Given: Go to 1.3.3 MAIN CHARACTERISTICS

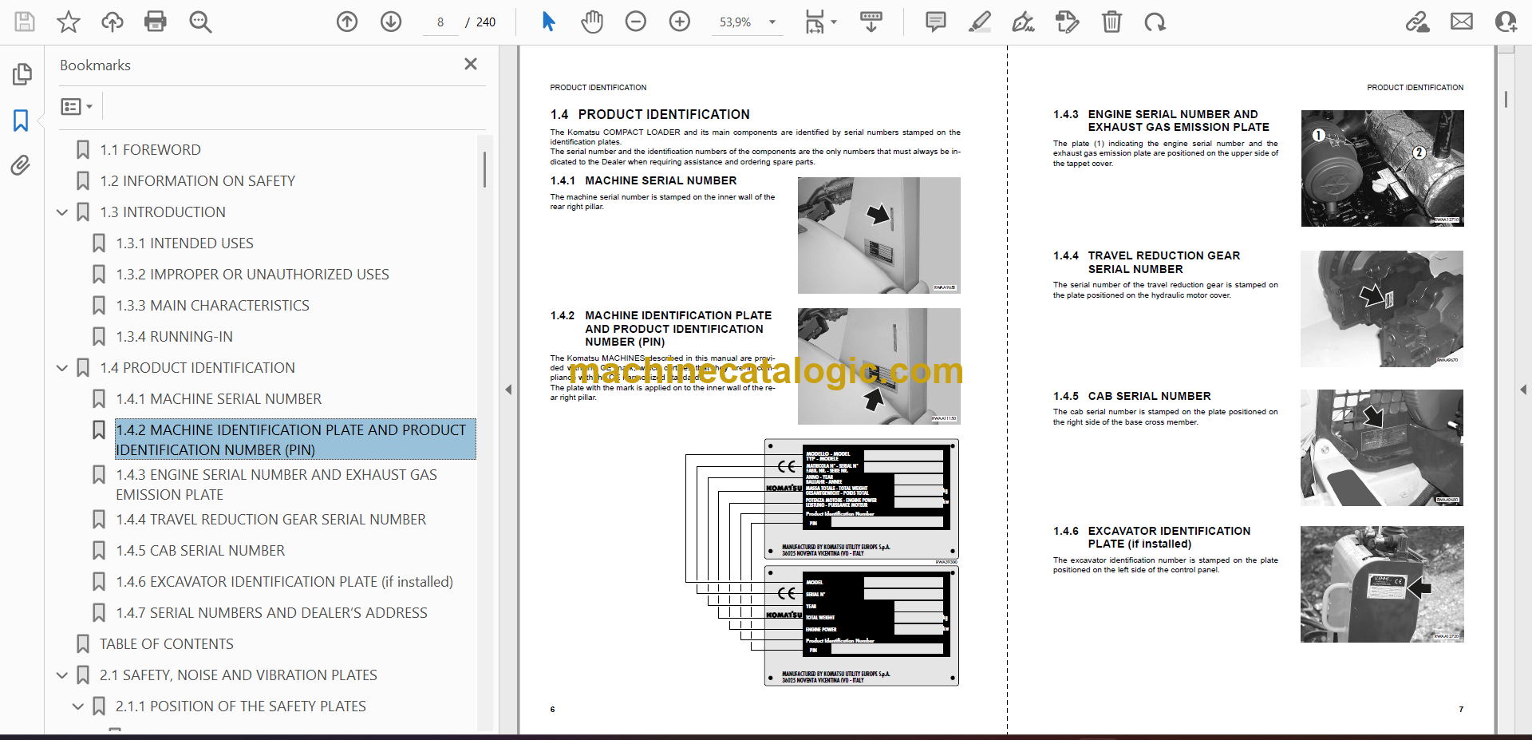Looking at the screenshot, I should pos(212,306).
